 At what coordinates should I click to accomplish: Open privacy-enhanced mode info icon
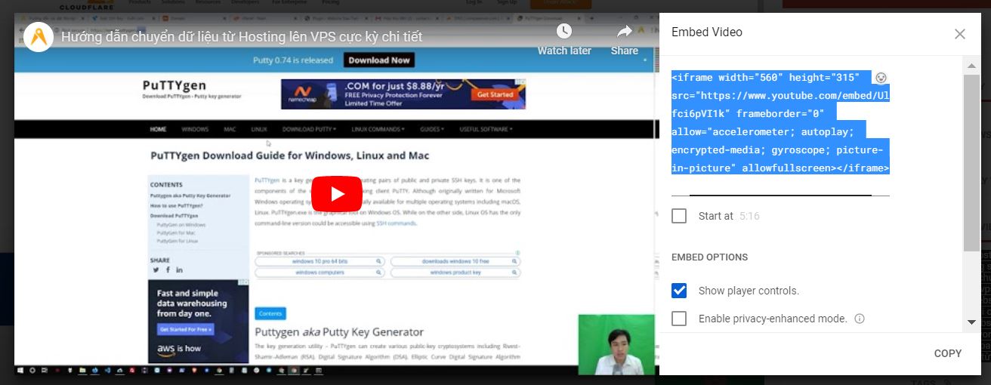coord(859,319)
